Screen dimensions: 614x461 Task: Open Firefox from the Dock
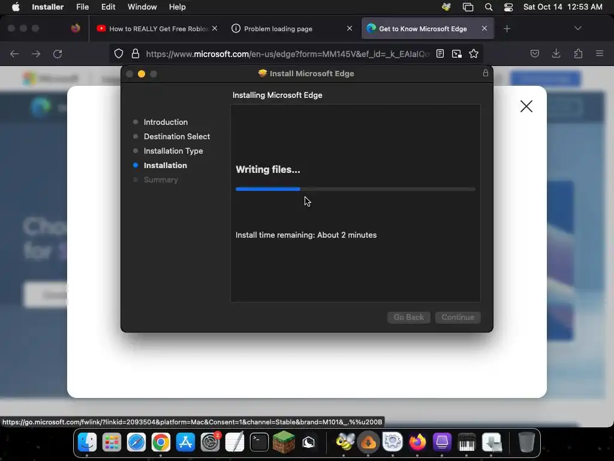pyautogui.click(x=417, y=442)
